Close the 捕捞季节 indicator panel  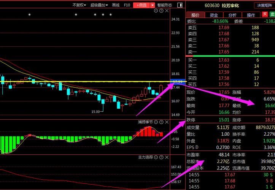[x=167, y=122]
